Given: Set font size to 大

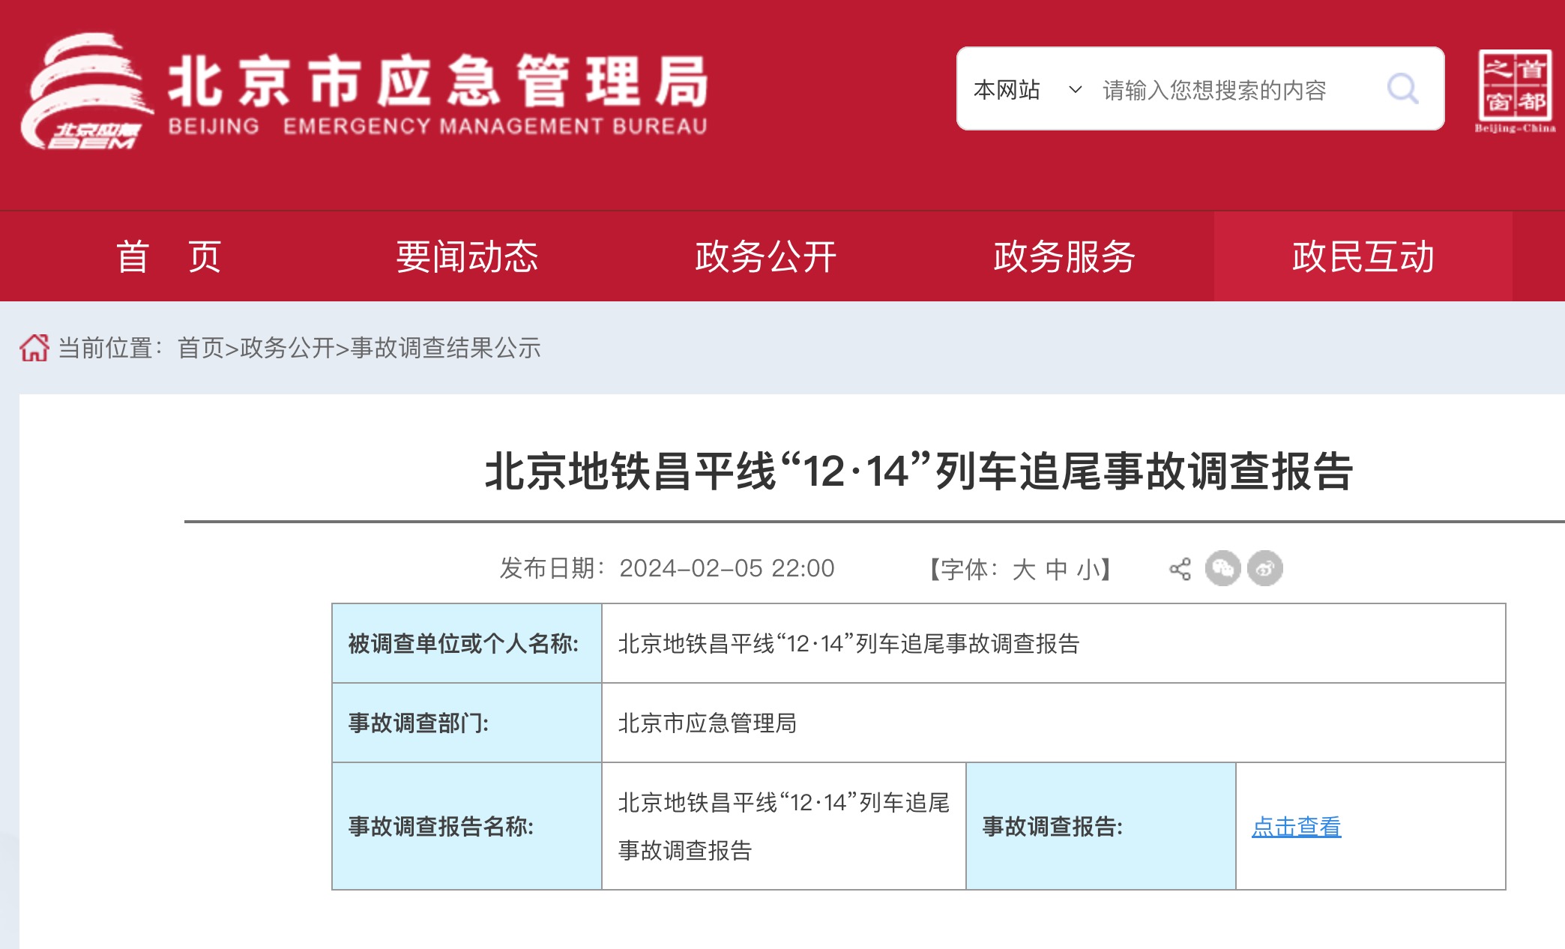Looking at the screenshot, I should click(1024, 570).
